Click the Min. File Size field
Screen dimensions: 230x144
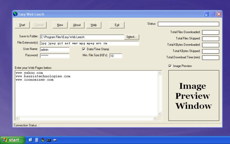click(116, 56)
